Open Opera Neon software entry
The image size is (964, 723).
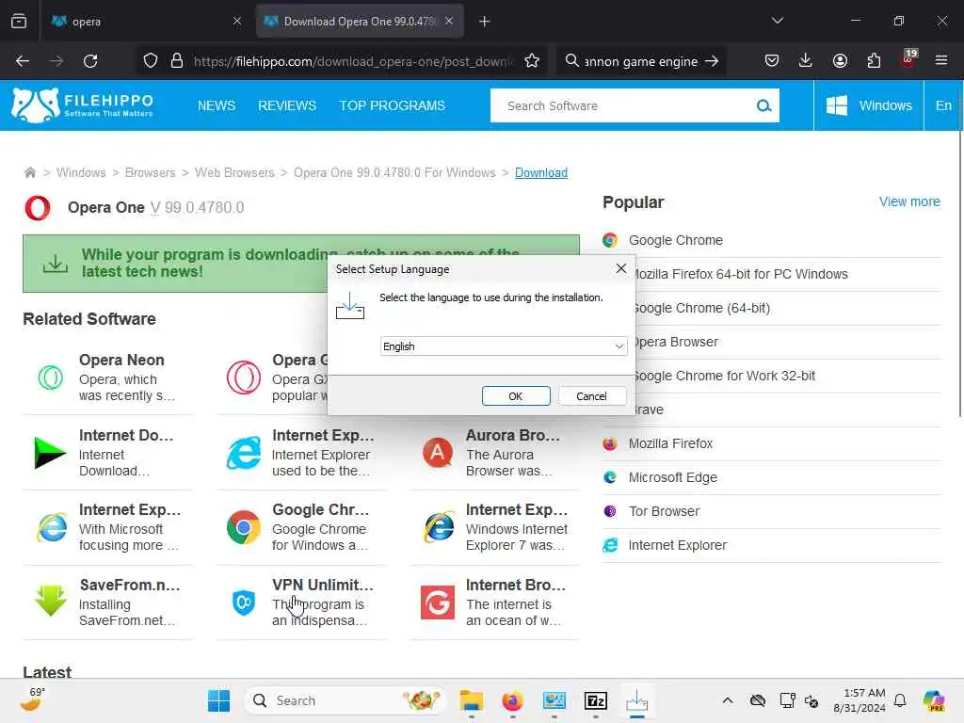tap(107, 377)
